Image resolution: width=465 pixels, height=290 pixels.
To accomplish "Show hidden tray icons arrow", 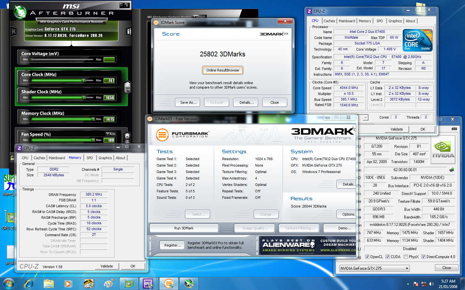I will point(408,284).
